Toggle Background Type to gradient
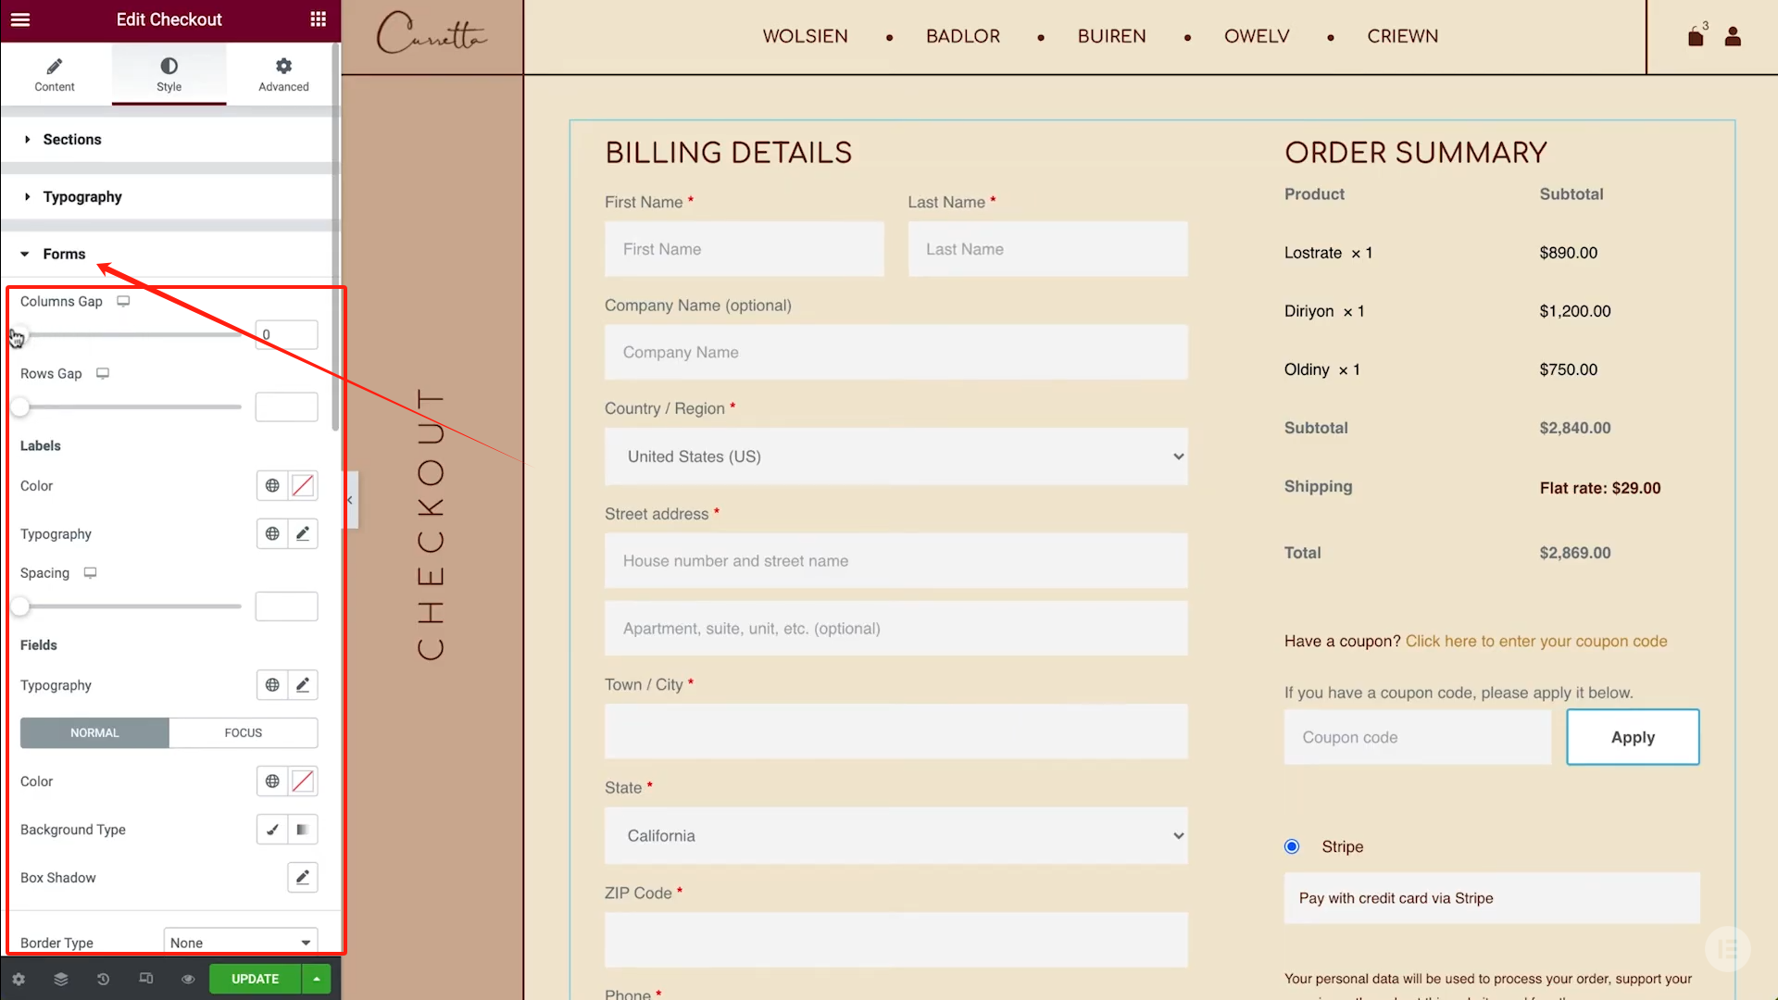Image resolution: width=1778 pixels, height=1000 pixels. pos(302,829)
